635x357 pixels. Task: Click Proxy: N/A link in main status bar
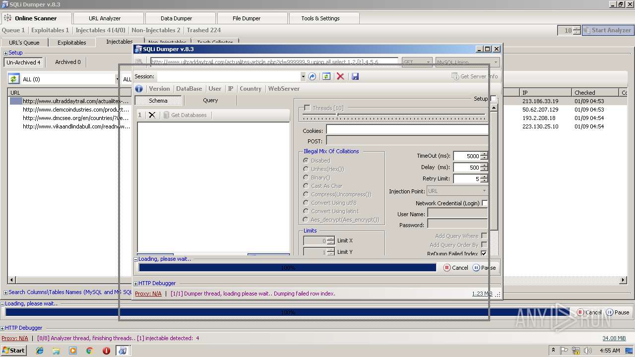[x=15, y=338]
